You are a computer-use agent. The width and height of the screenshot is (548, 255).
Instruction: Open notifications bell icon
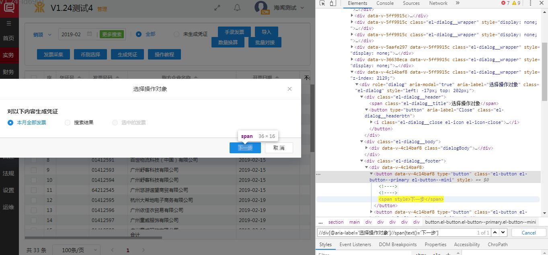click(x=237, y=8)
